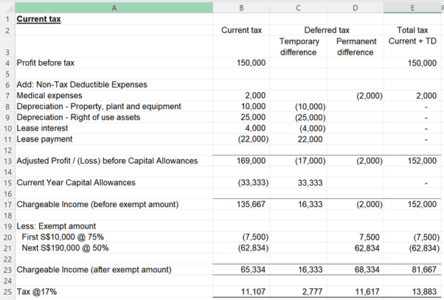Click the 'Lease payment' label
The width and height of the screenshot is (444, 300).
(x=44, y=139)
